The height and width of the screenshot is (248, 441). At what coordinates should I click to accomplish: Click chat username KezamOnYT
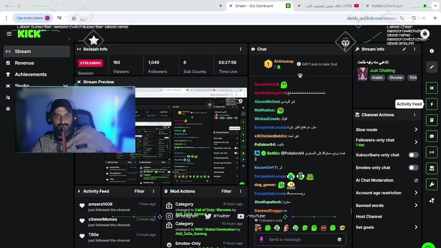point(266,167)
